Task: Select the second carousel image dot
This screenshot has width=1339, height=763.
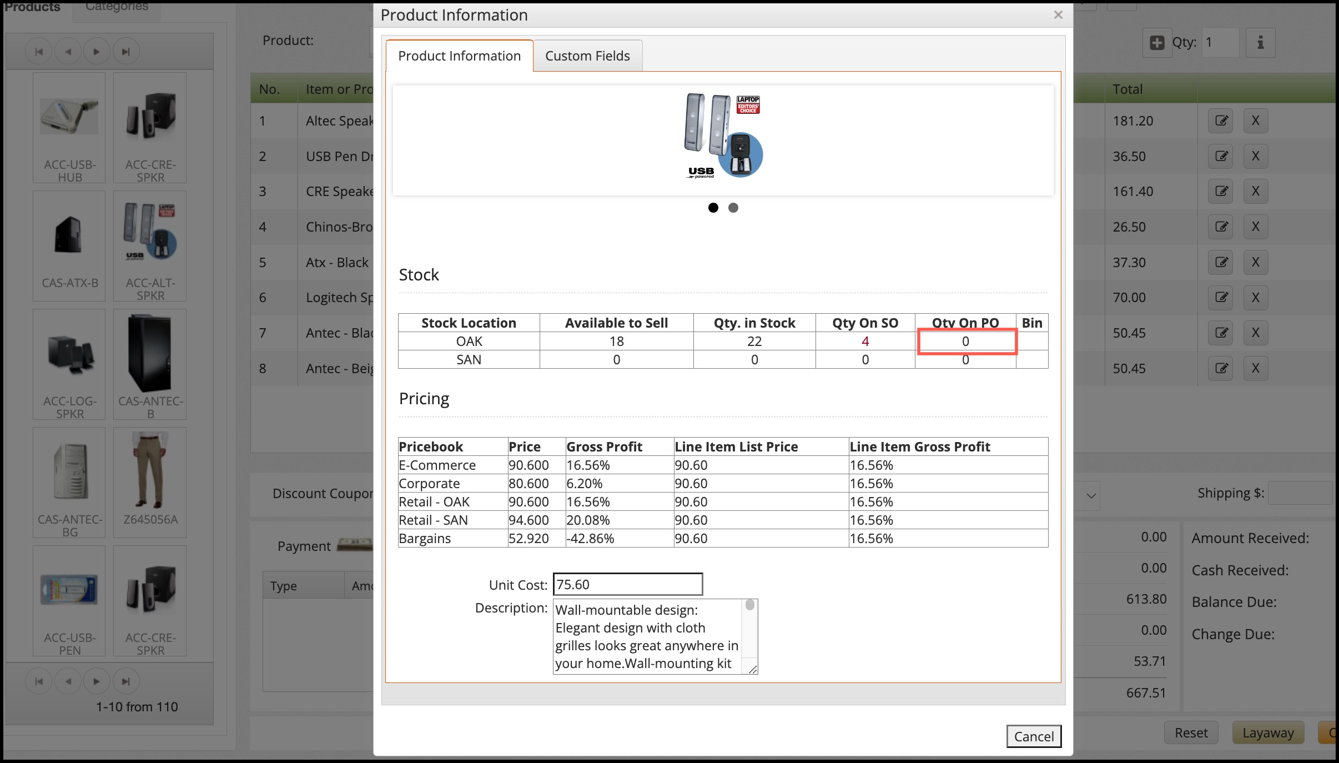Action: tap(733, 208)
